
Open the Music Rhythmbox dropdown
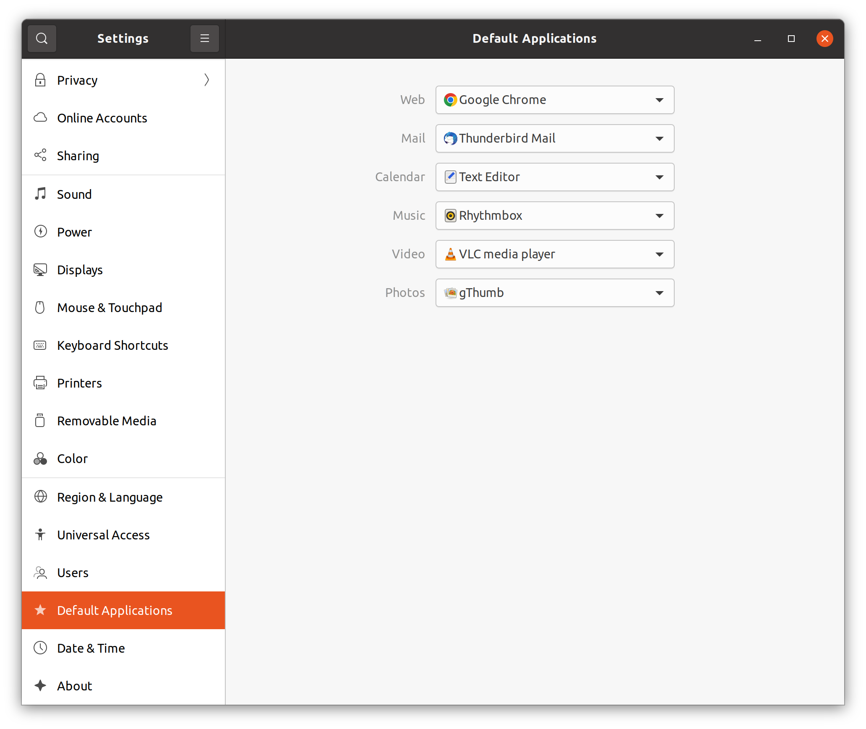(x=555, y=216)
